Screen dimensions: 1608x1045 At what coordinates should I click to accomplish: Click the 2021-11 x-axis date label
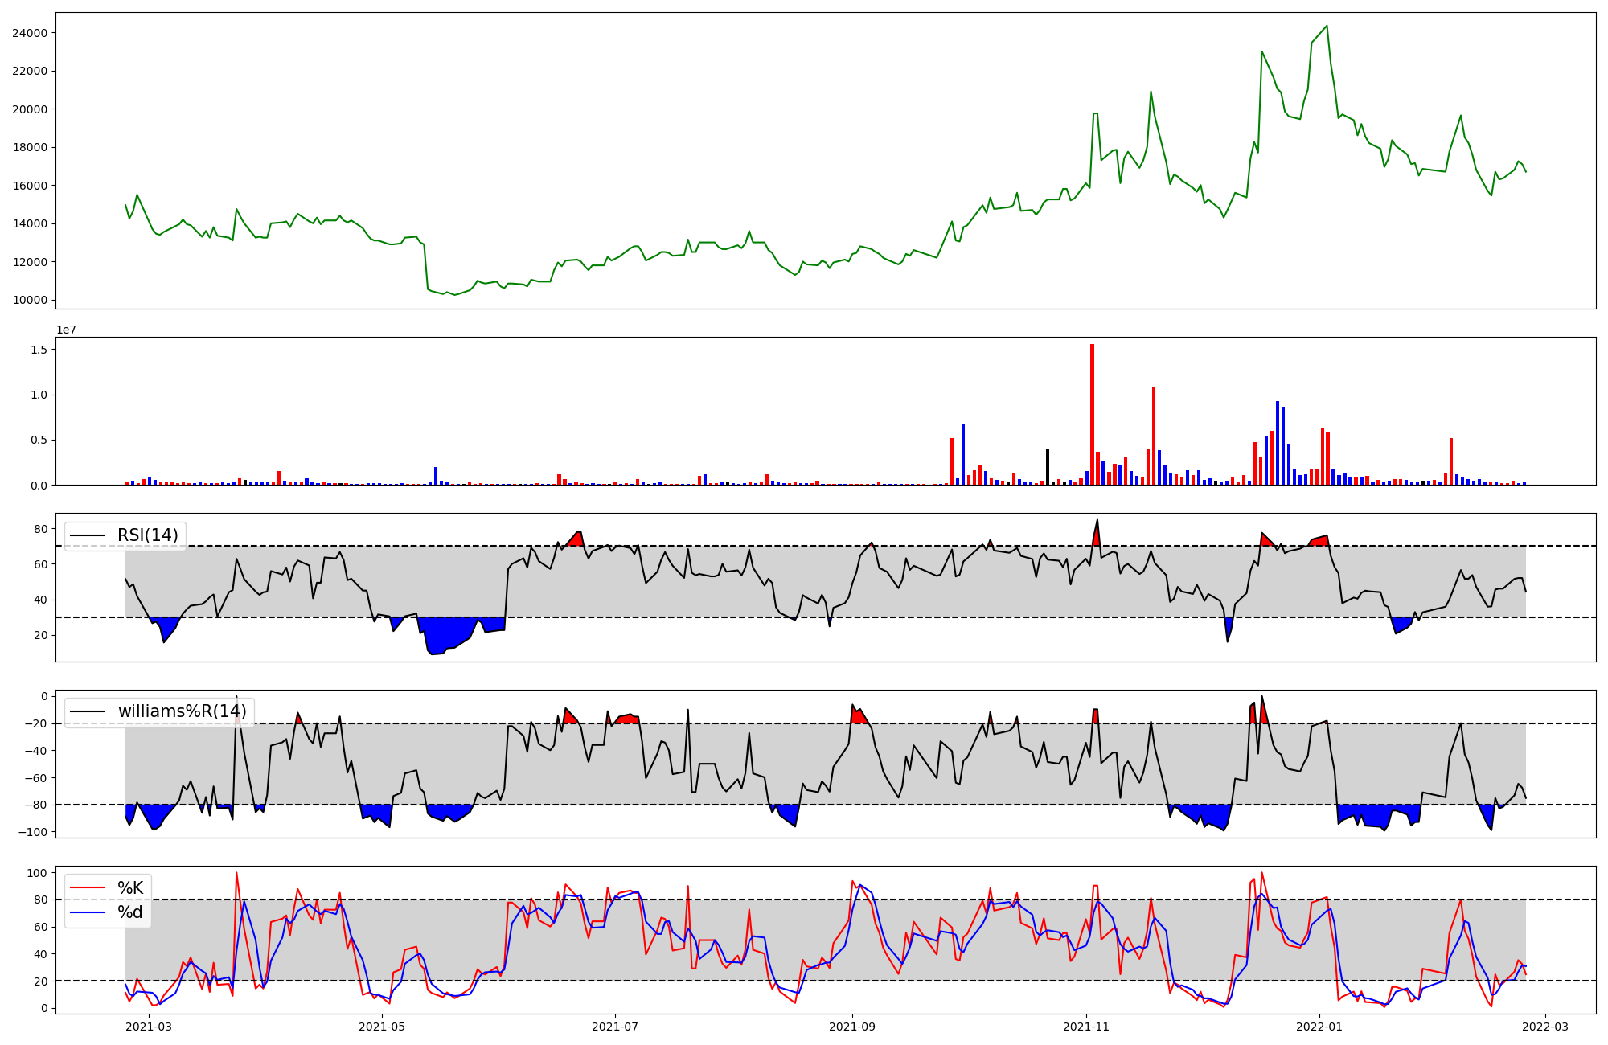coord(1086,1027)
